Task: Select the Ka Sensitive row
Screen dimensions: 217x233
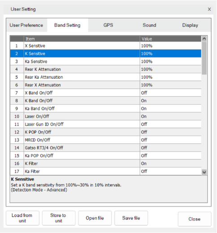Action: pos(106,61)
